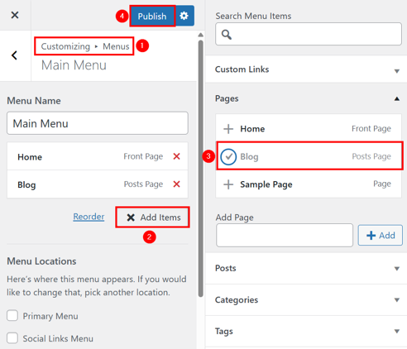Enable the Social Links Menu checkbox
The width and height of the screenshot is (407, 349).
[x=12, y=338]
